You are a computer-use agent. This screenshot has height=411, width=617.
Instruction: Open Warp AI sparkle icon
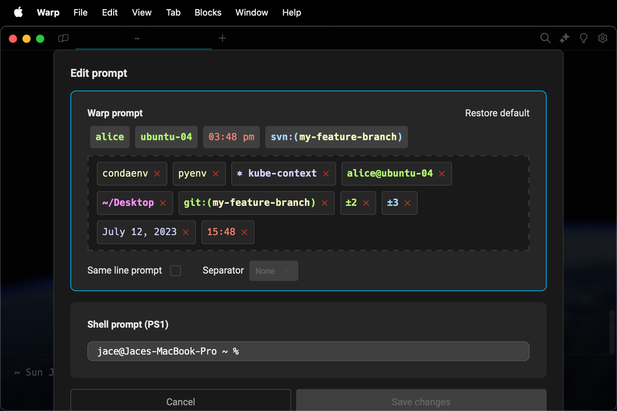[564, 38]
